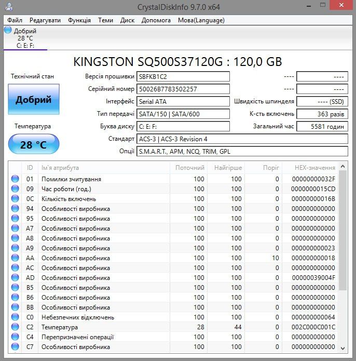Screen dimensions: 356x361
Task: Select the disk tab labeled C: E: F:
Action: tap(25, 38)
